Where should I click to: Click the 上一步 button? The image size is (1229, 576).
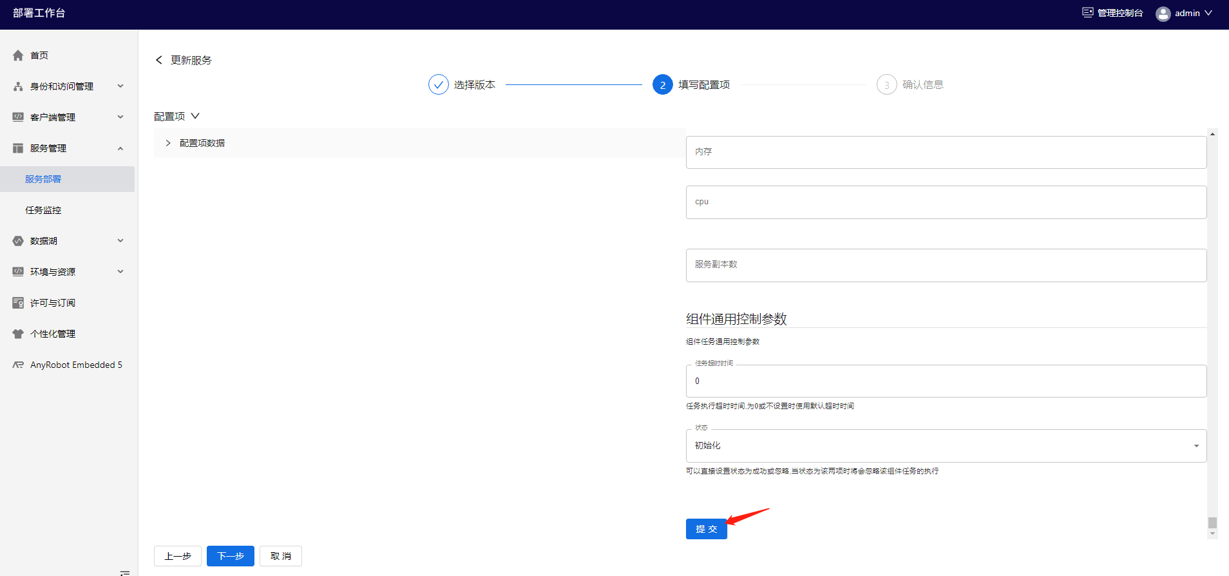[178, 556]
